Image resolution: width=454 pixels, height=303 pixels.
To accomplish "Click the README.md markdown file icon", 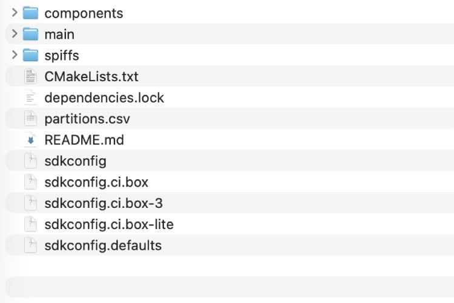I will tap(30, 140).
